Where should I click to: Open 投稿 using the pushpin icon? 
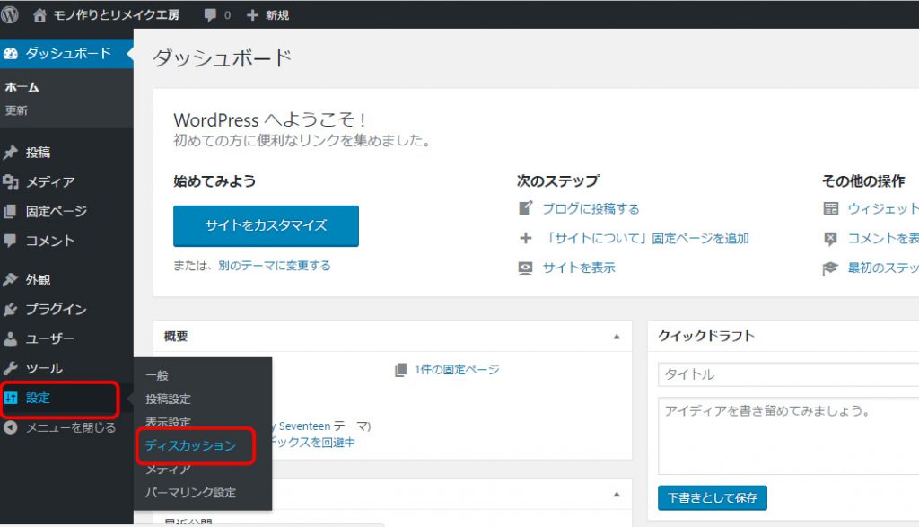click(13, 152)
